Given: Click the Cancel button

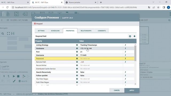Looking at the screenshot, I should click(117, 90).
